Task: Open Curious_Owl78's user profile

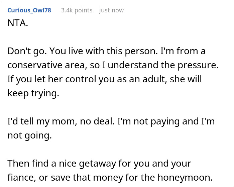Action: (x=29, y=10)
